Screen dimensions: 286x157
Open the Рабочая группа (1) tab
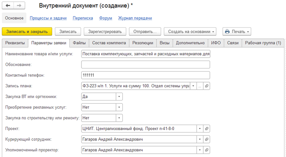(263, 43)
